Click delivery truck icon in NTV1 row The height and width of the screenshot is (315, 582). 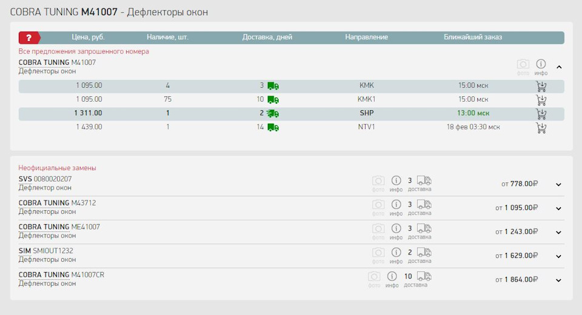273,128
